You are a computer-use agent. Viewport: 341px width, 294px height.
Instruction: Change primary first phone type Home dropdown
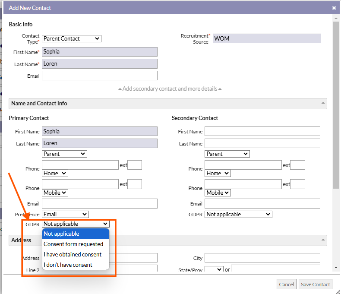point(55,173)
